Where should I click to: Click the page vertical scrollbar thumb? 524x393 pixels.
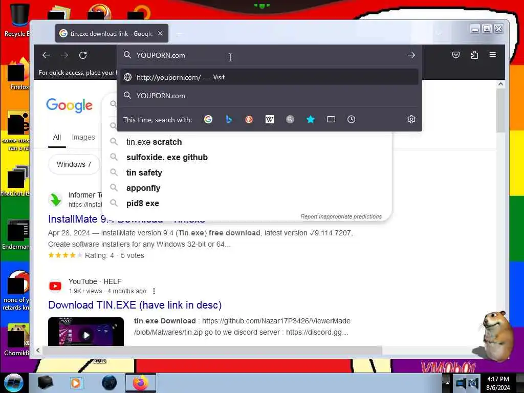click(500, 111)
